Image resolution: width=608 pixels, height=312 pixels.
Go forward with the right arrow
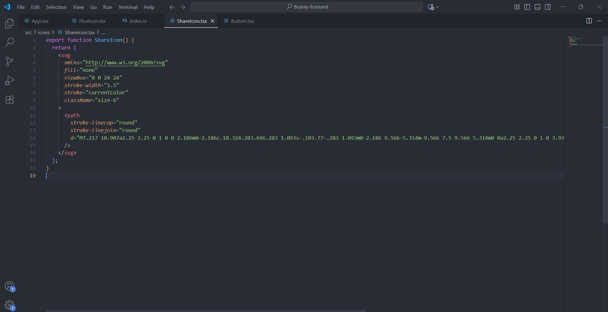coord(182,7)
